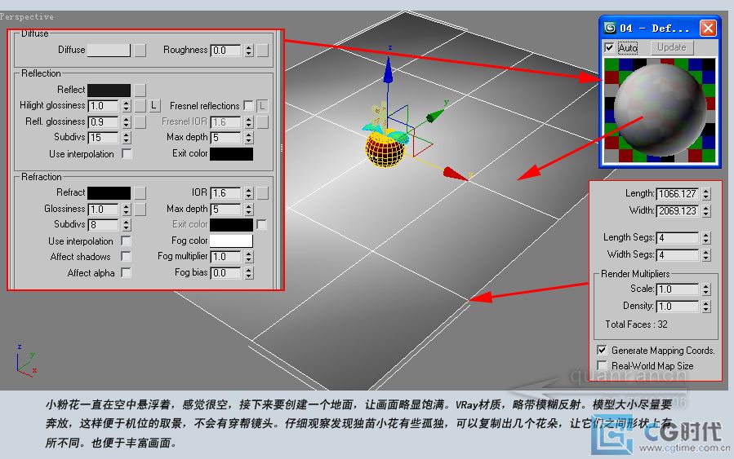The width and height of the screenshot is (734, 459).
Task: Click the Fog multiplier value field
Action: (225, 257)
